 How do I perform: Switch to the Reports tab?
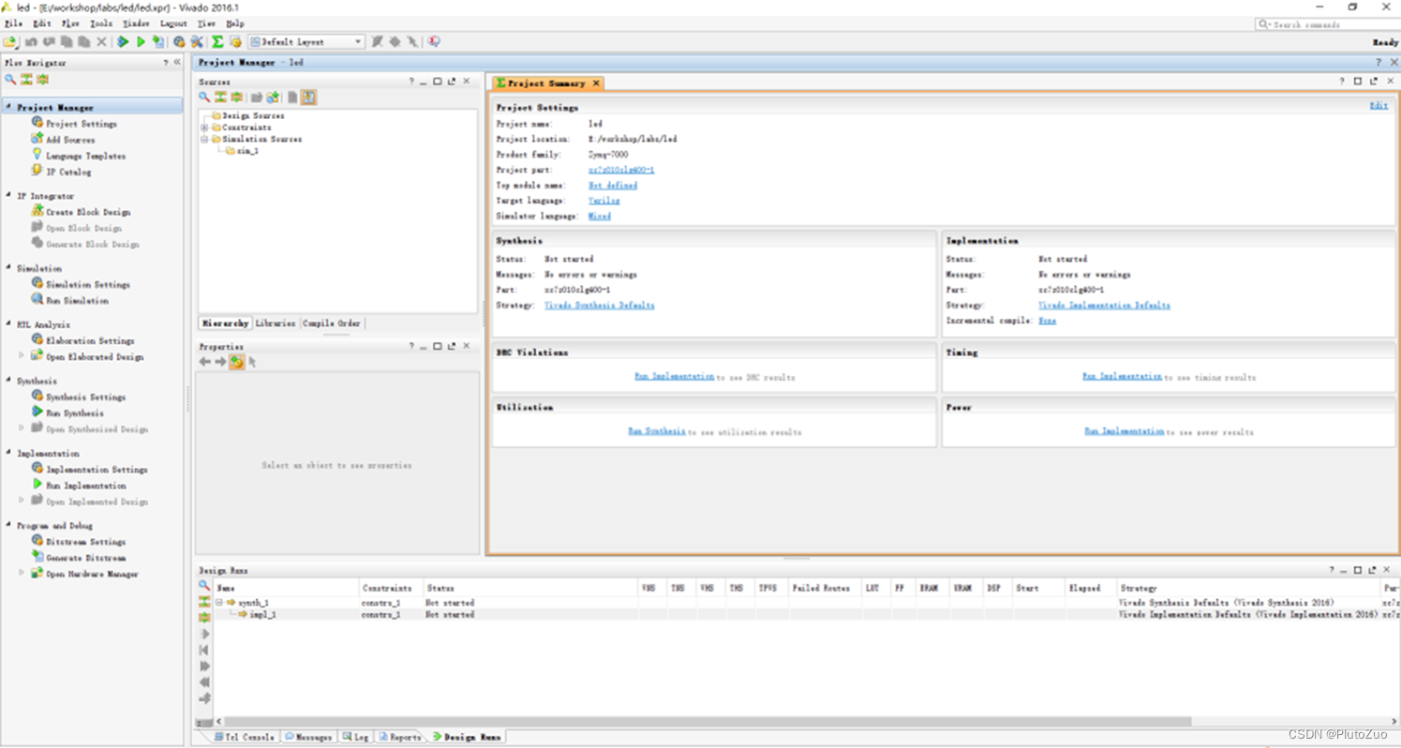pos(399,738)
